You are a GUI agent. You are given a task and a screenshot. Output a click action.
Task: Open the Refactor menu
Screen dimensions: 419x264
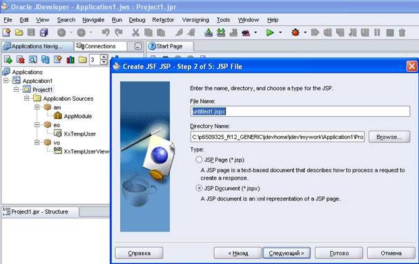pos(163,20)
